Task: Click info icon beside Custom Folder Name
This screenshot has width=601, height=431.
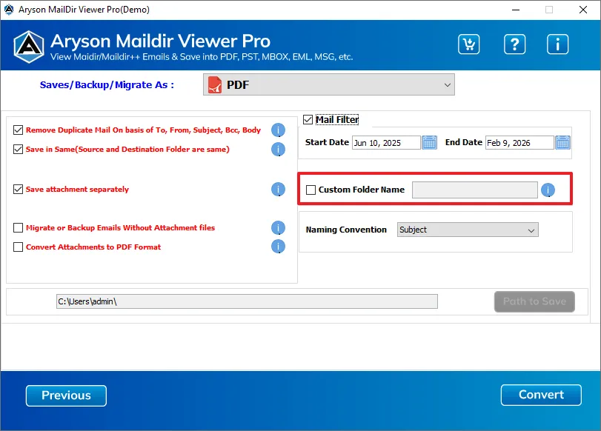Action: [x=548, y=190]
